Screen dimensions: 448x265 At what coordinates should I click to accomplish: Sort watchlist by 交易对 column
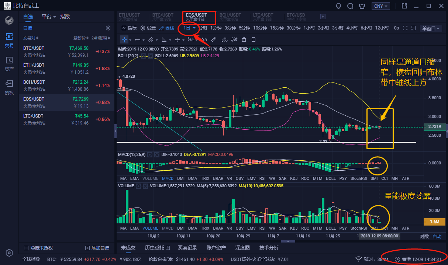pyautogui.click(x=31, y=38)
